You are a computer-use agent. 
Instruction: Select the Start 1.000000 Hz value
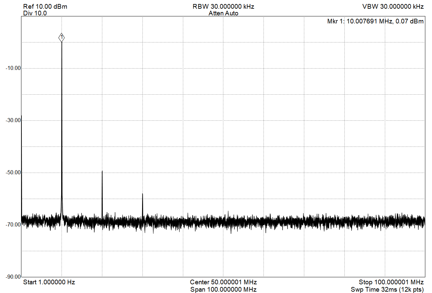pos(49,282)
